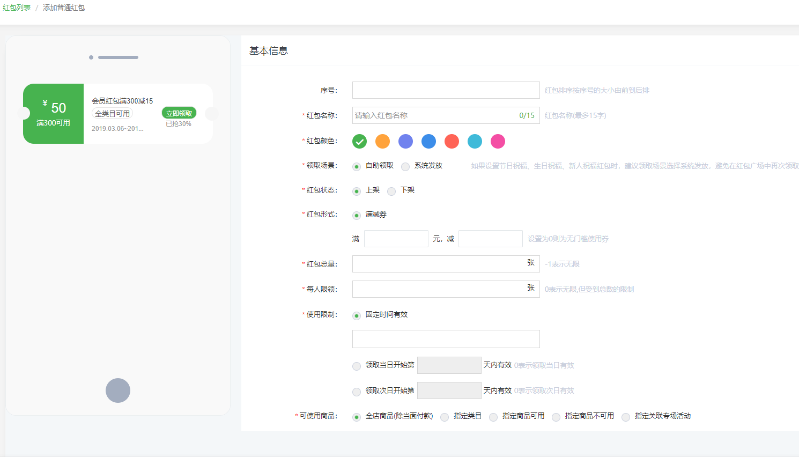This screenshot has height=457, width=799.
Task: Select the blue red-packet color
Action: tap(428, 141)
